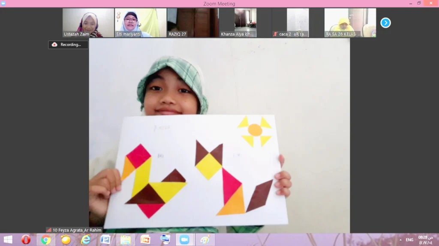Click the red recording cloud icon
Viewport: 439px width, 246px height.
point(54,45)
